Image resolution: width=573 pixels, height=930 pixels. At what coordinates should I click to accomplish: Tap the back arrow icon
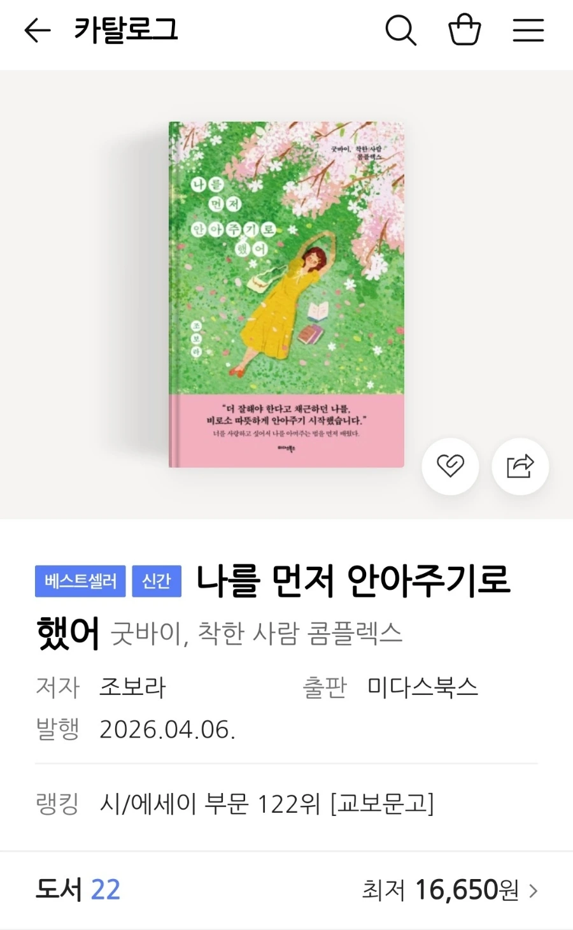[x=37, y=30]
